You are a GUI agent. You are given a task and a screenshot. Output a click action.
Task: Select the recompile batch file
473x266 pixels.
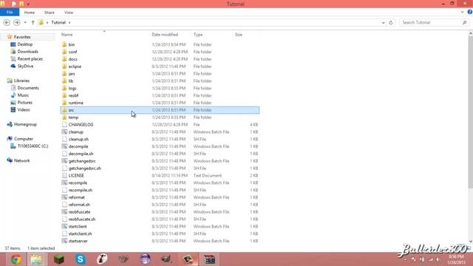point(160,183)
